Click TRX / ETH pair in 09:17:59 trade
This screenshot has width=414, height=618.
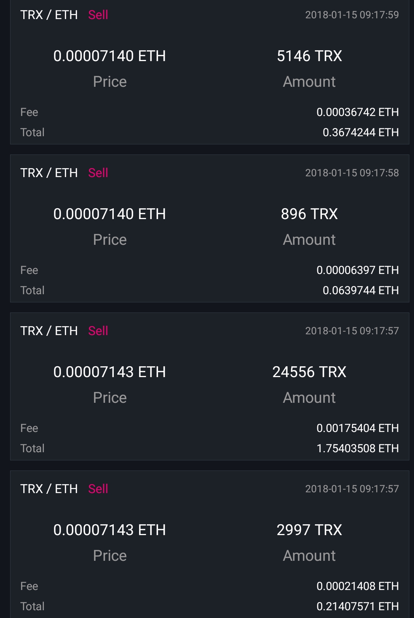49,15
